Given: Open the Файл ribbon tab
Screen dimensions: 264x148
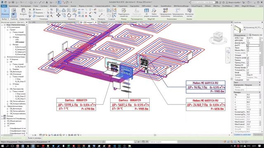Looking at the screenshot, I should pyautogui.click(x=4, y=6).
